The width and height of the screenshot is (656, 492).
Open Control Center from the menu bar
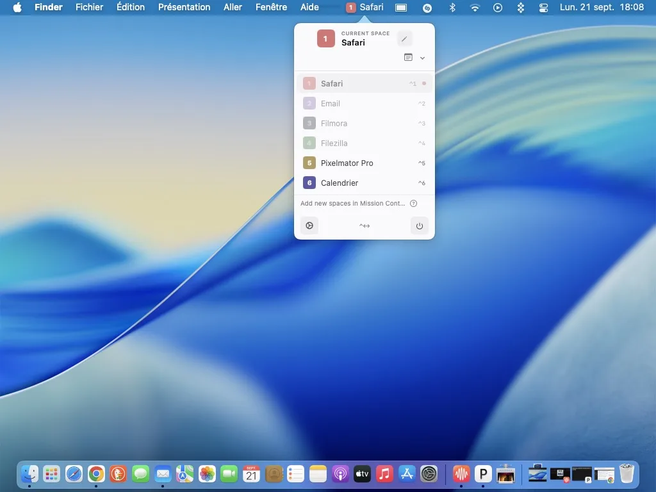point(543,8)
